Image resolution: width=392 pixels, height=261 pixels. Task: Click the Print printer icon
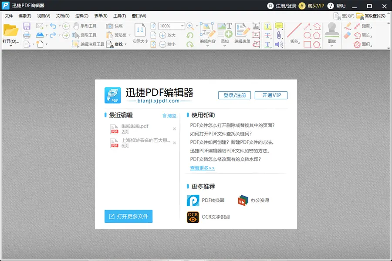(27, 35)
